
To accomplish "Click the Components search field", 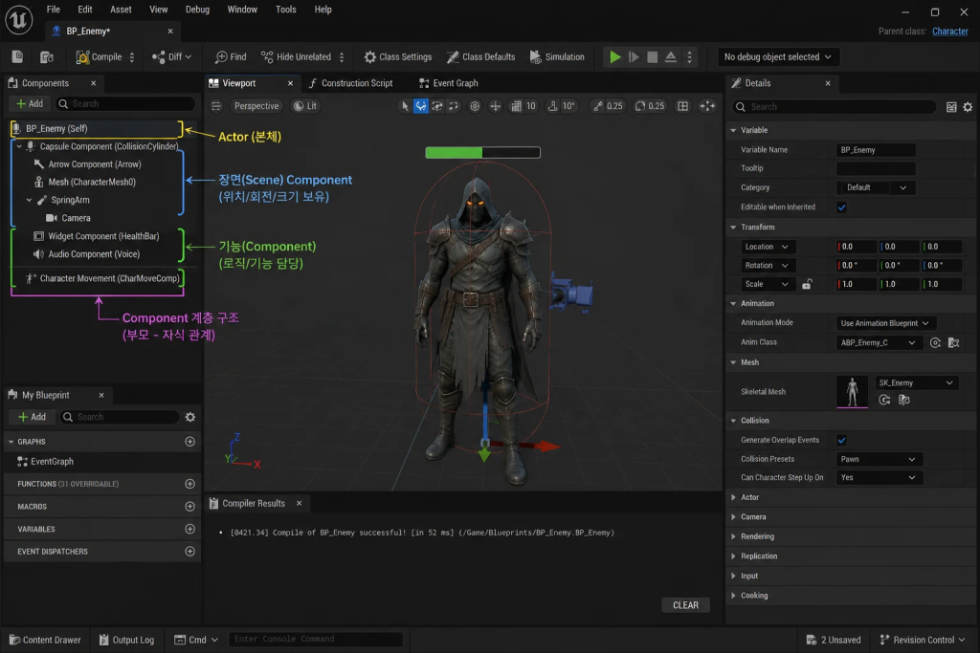I will pos(125,103).
